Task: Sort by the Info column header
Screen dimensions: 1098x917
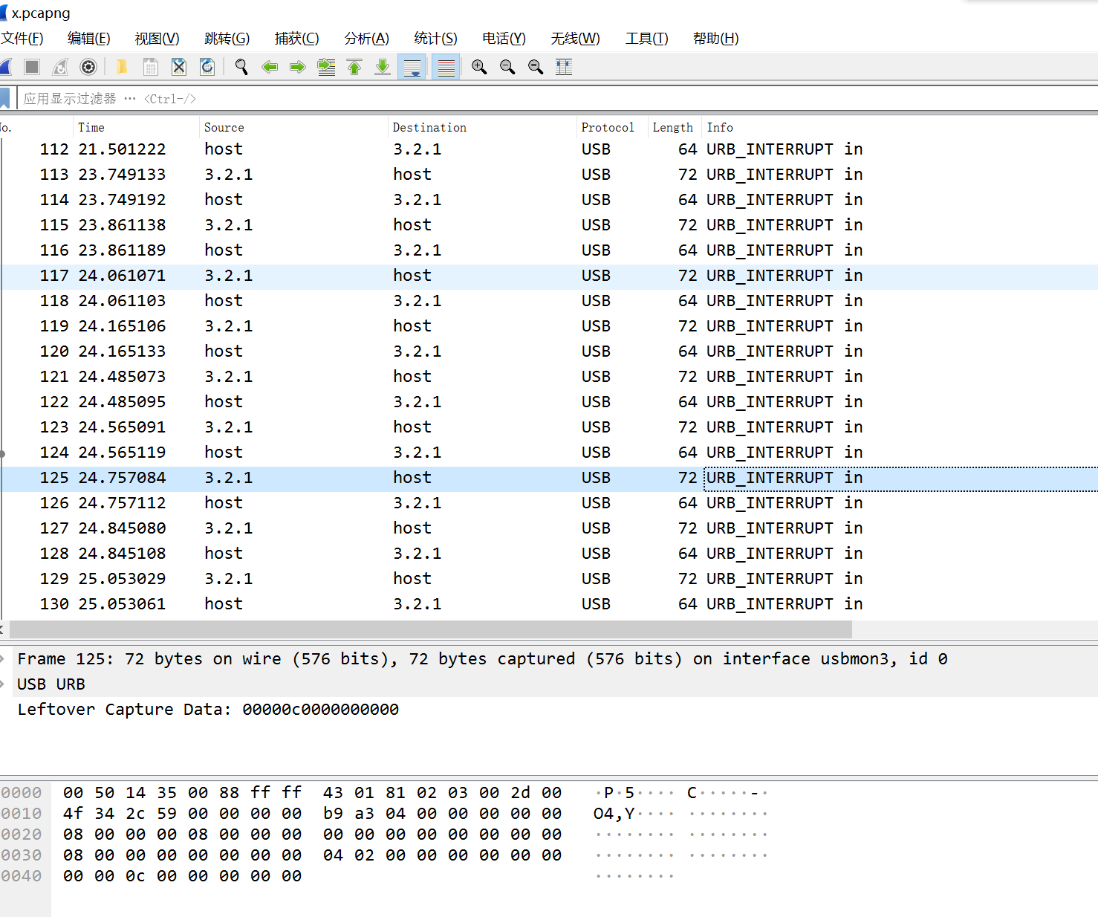Action: (x=900, y=127)
